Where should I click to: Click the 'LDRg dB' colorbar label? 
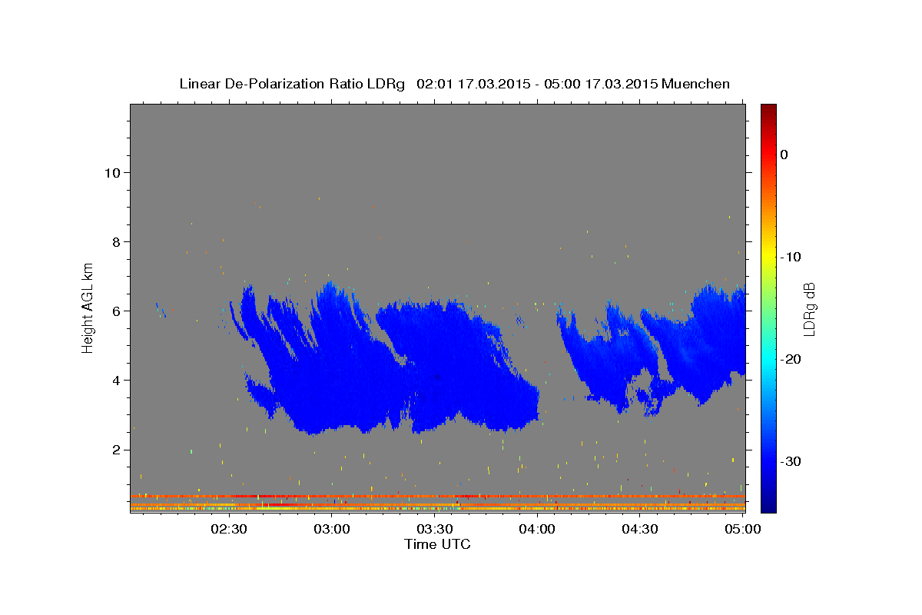click(809, 309)
